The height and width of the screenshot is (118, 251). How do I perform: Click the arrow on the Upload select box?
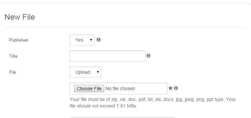(x=98, y=72)
